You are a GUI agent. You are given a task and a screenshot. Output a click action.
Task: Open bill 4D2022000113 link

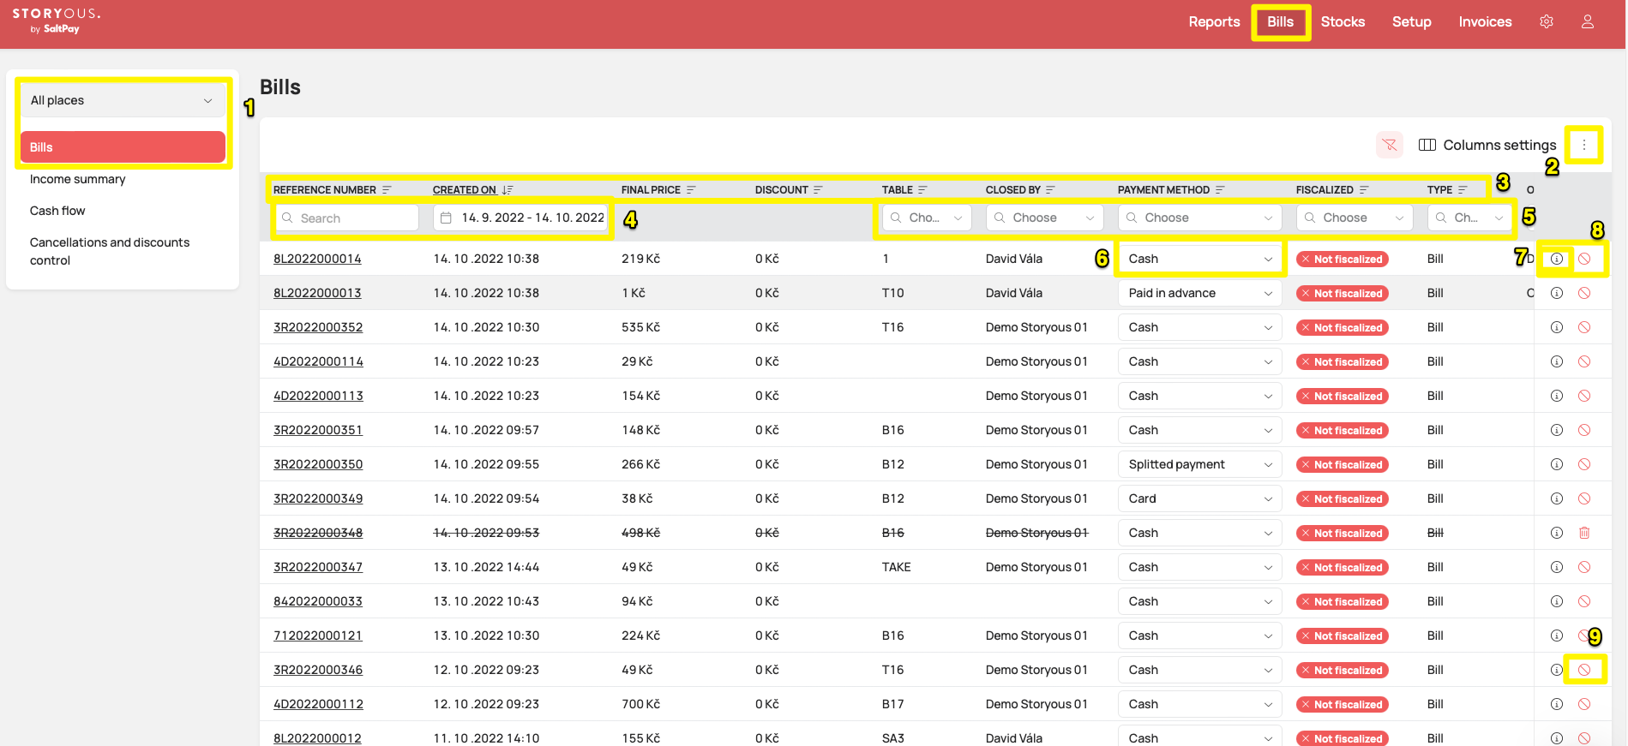(x=318, y=396)
